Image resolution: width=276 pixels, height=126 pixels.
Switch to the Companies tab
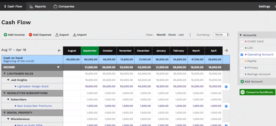point(64,6)
